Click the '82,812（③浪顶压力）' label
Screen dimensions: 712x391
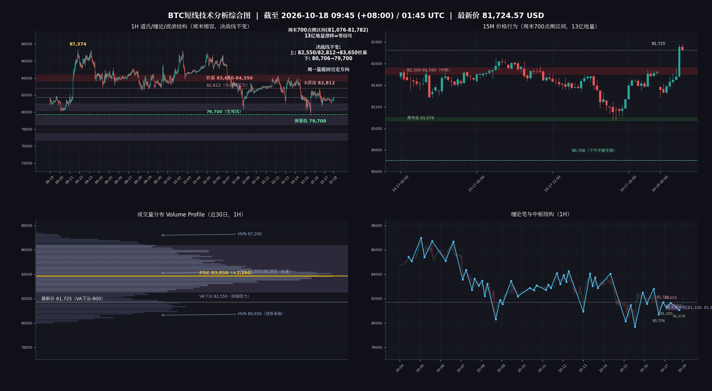pos(228,85)
